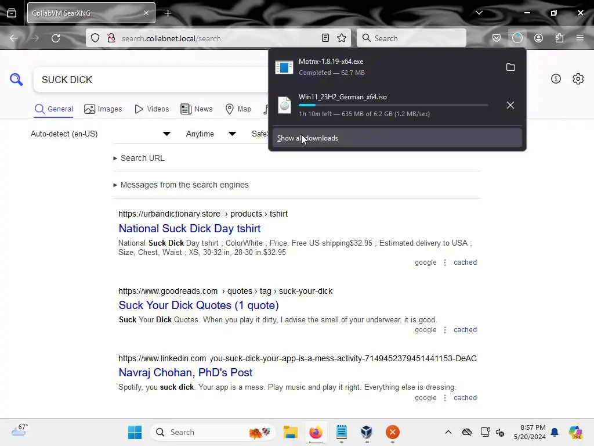Close the CollabVM SearXNG tab
Screen dimensions: 594x446
pos(146,13)
